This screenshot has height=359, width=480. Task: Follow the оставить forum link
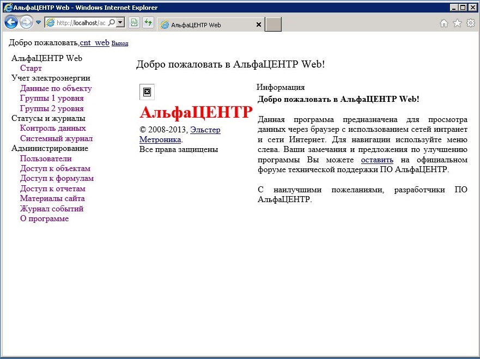tap(377, 160)
